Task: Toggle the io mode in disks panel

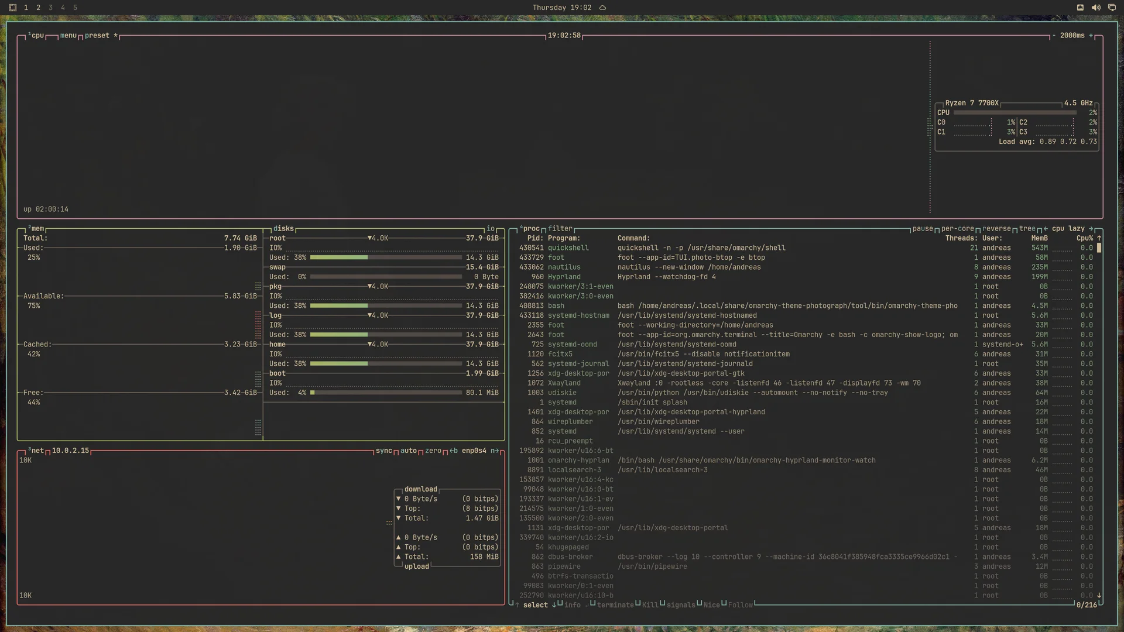Action: pyautogui.click(x=491, y=229)
